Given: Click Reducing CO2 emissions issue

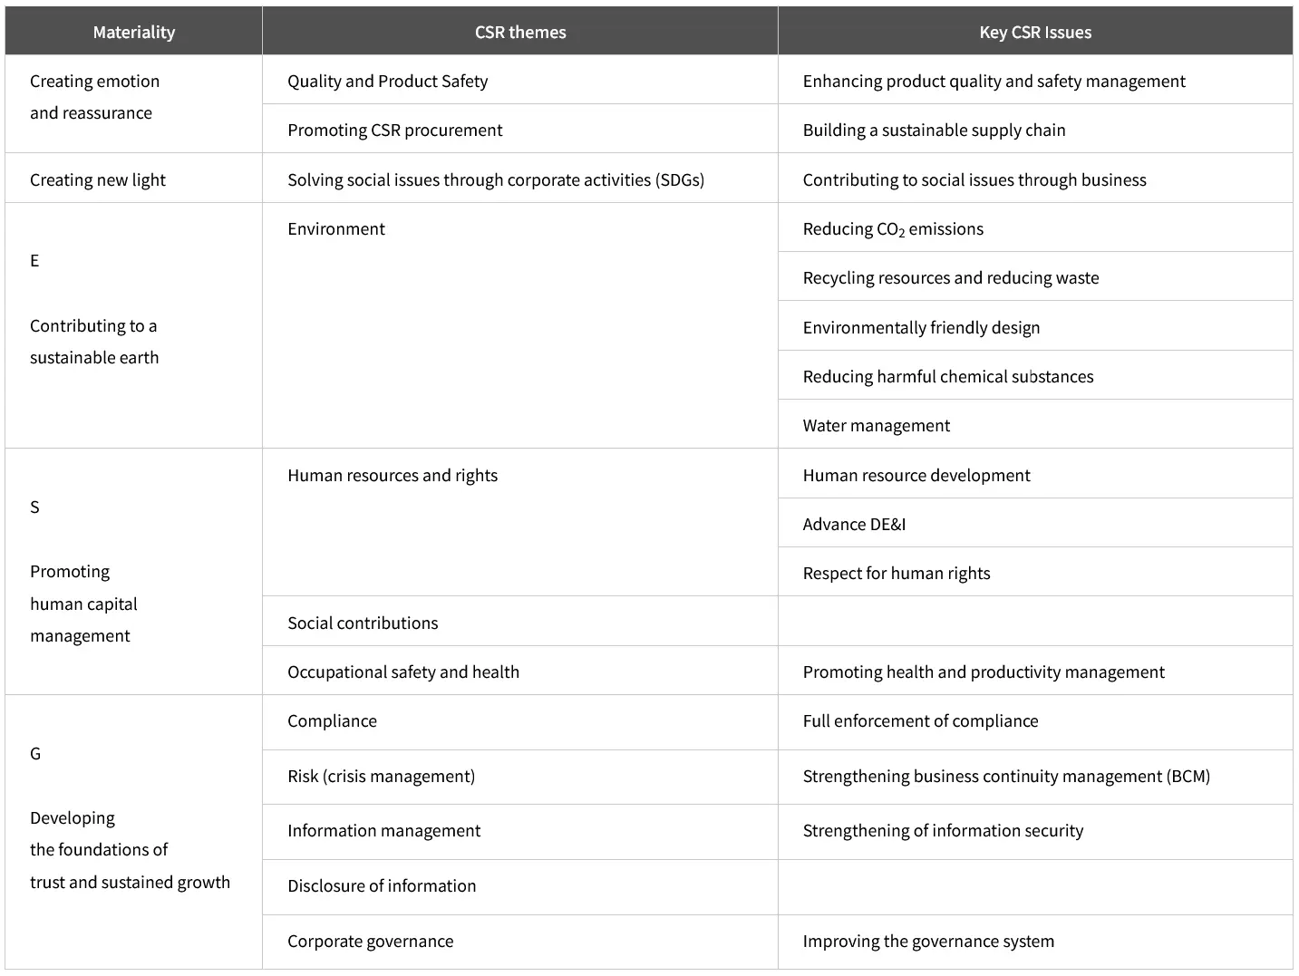Looking at the screenshot, I should coord(893,229).
